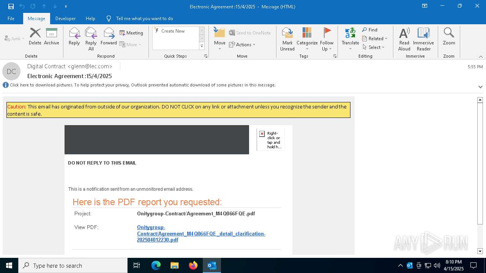Open the Junk dropdown menu

pos(14,38)
